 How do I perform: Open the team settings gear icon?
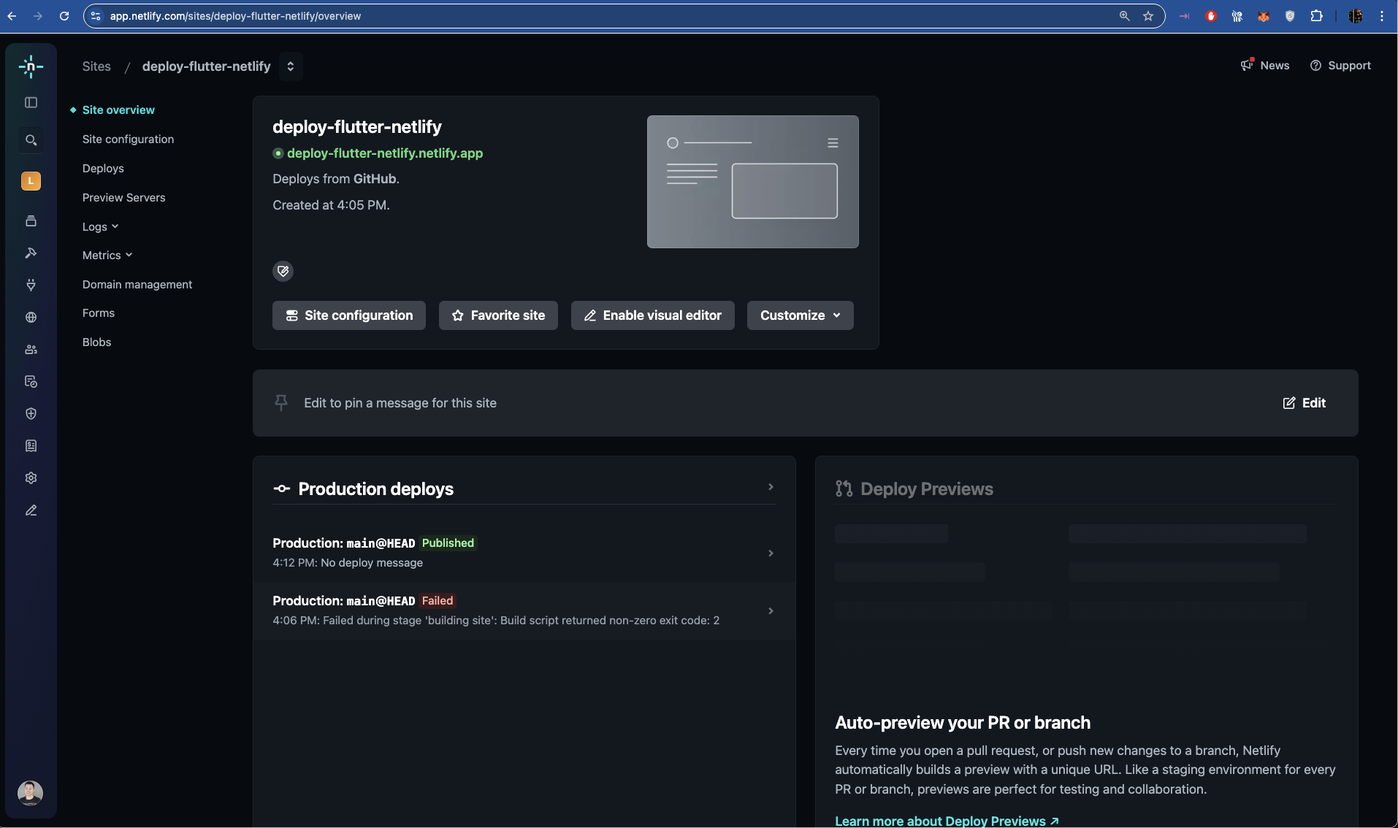(x=31, y=478)
